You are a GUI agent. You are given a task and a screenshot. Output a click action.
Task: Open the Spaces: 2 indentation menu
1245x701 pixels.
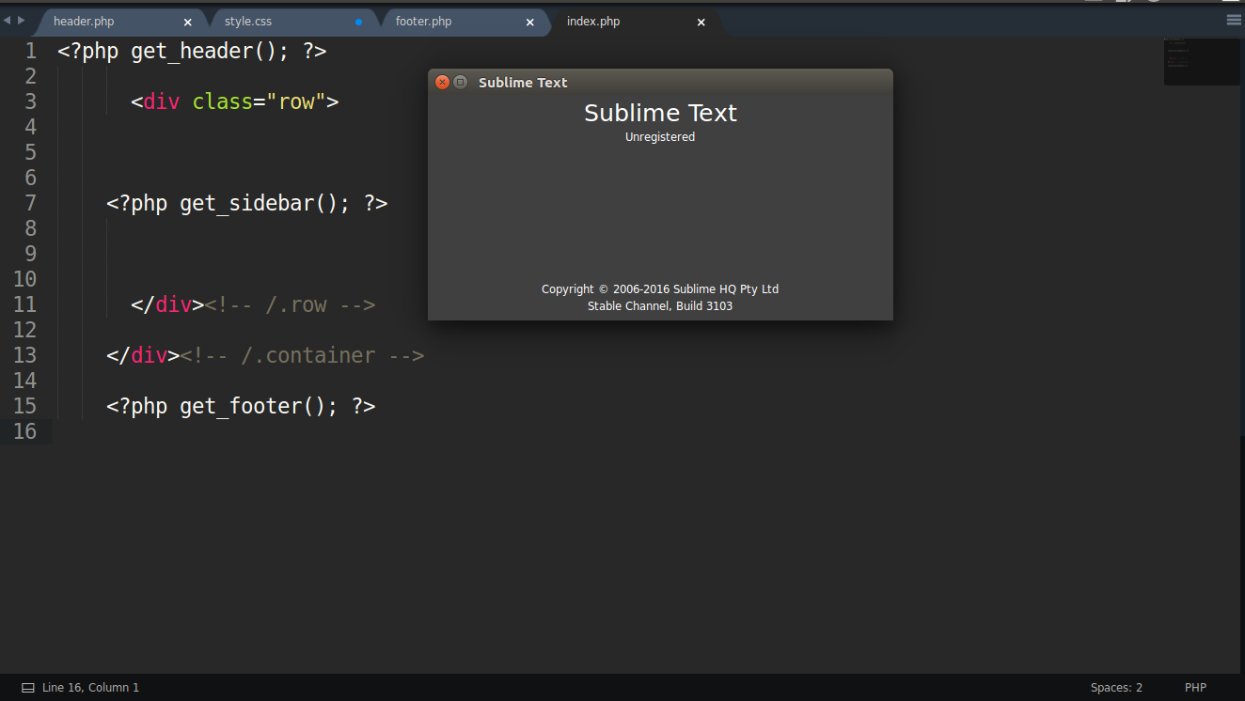pos(1116,688)
